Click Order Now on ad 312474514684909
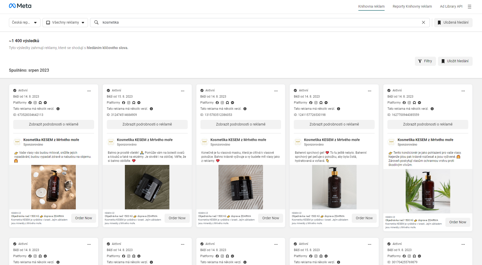This screenshot has height=265, width=482. click(177, 218)
